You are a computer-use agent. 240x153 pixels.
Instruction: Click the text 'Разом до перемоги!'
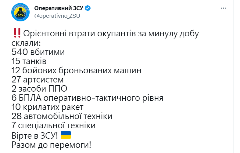pos(51,145)
